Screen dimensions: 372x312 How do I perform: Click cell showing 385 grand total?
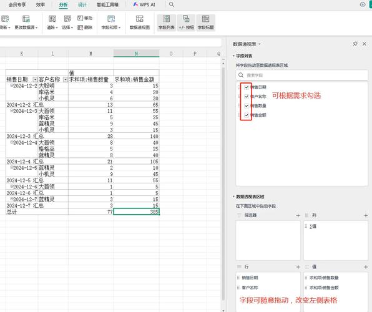[x=137, y=212]
